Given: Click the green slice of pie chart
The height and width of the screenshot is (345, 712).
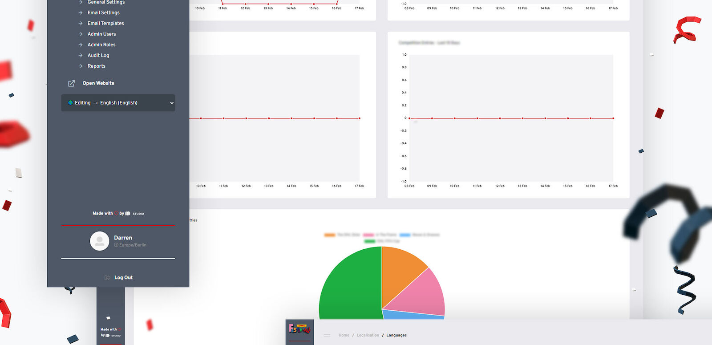Looking at the screenshot, I should (349, 285).
